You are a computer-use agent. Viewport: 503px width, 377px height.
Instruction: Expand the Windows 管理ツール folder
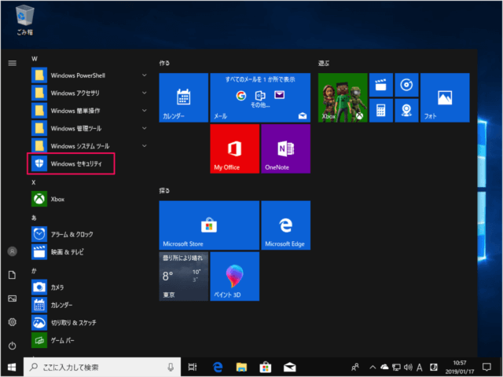click(144, 128)
